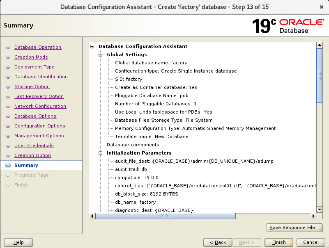Select the 'diagnostic_dest' parameter row

pyautogui.click(x=154, y=210)
